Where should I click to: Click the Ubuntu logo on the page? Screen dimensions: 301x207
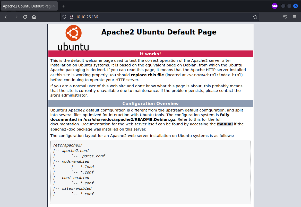click(x=74, y=33)
